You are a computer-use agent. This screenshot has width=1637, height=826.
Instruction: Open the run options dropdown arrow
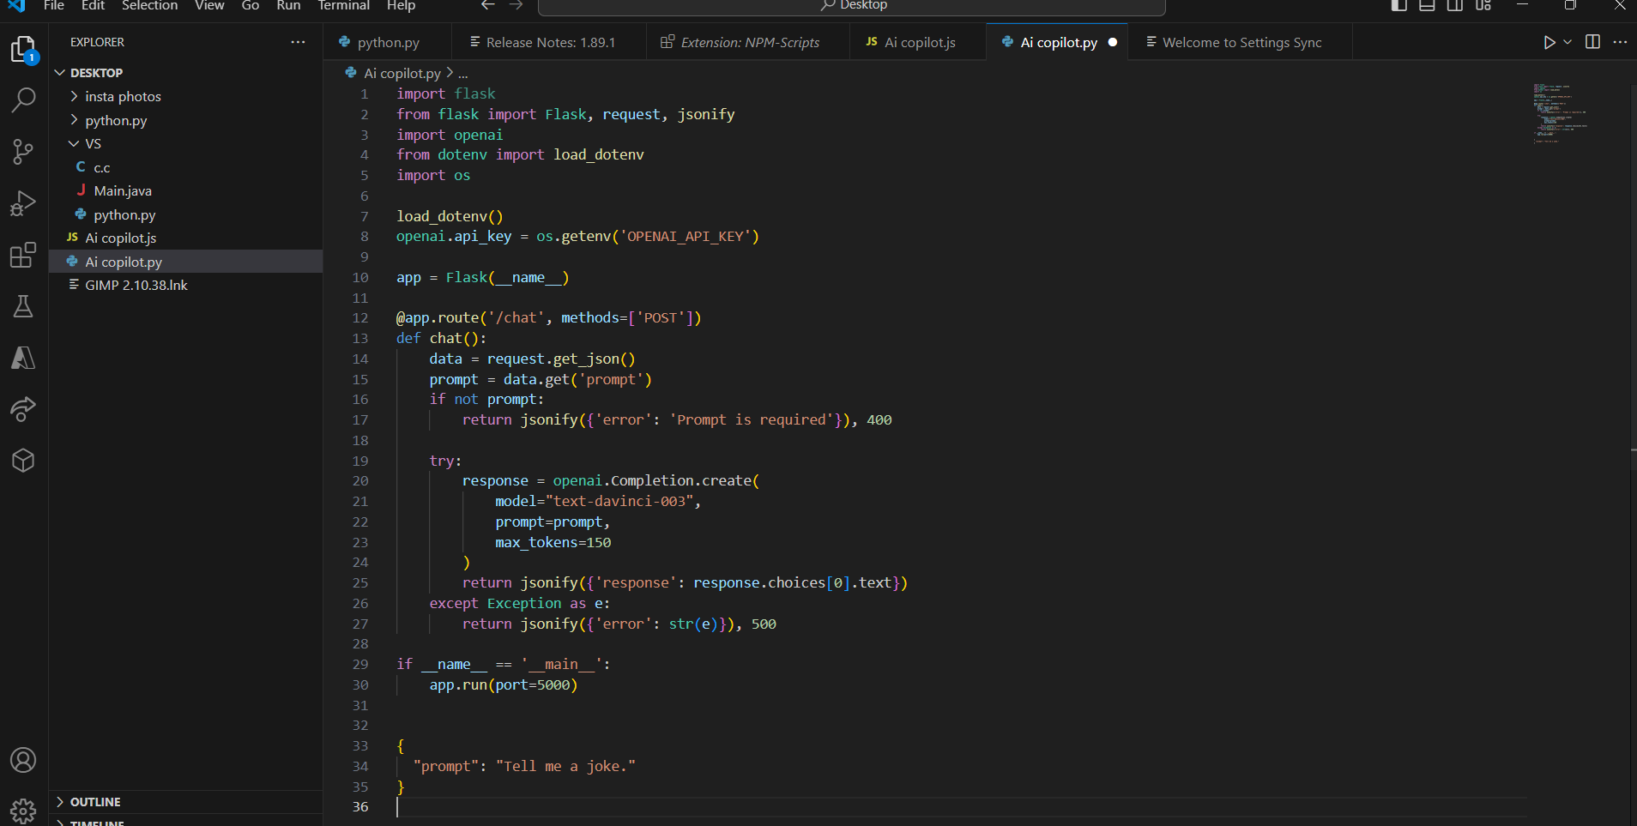point(1568,42)
